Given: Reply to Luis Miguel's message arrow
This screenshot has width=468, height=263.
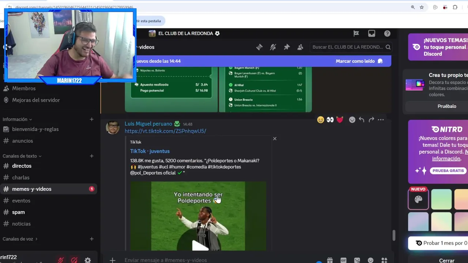Looking at the screenshot, I should pos(362,120).
